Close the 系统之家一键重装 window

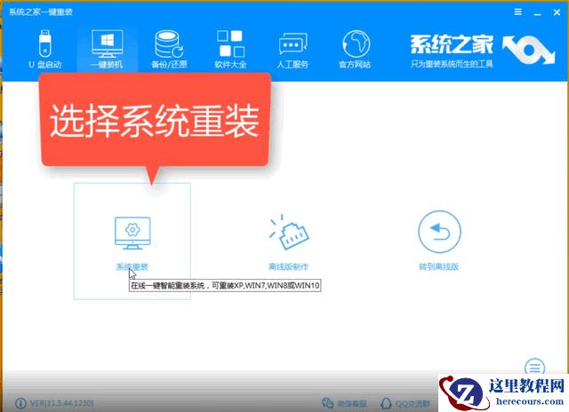[557, 12]
